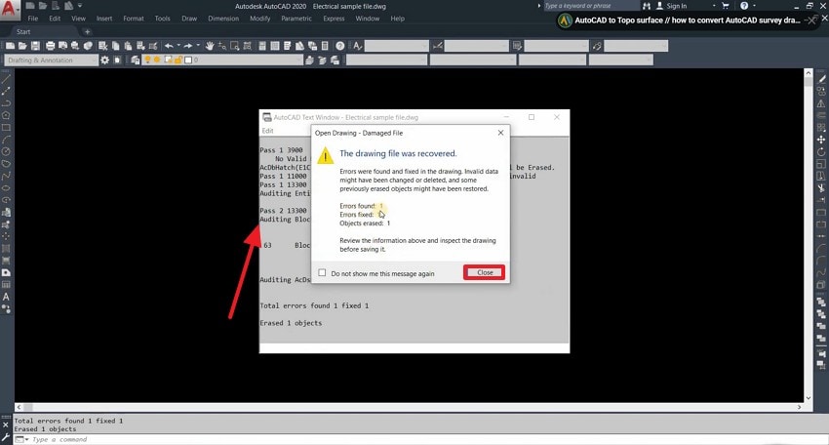This screenshot has width=829, height=445.
Task: Open the Modify menu
Action: click(x=259, y=19)
